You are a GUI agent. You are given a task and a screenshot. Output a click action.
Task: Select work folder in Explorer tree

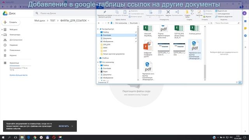click(105, 51)
